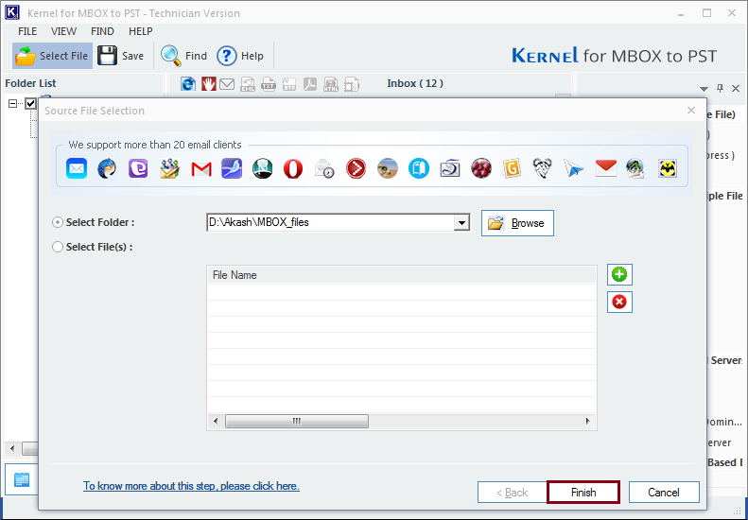Choose the Select Folder radio option

pyautogui.click(x=58, y=222)
